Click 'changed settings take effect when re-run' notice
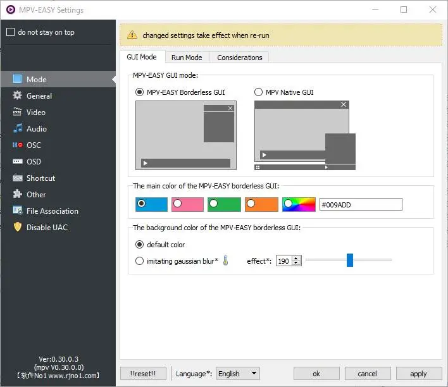448x387 pixels. (206, 35)
